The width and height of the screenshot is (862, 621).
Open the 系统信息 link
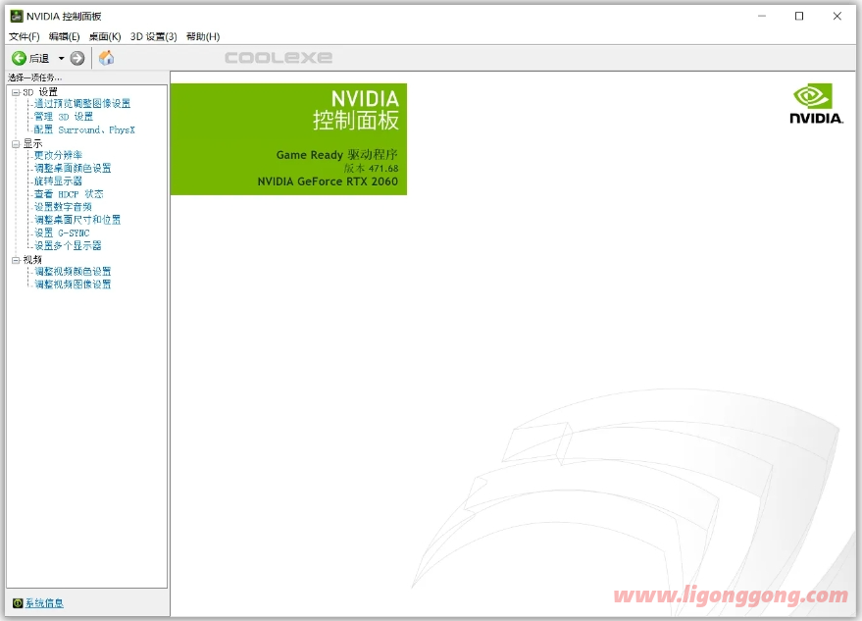(44, 603)
